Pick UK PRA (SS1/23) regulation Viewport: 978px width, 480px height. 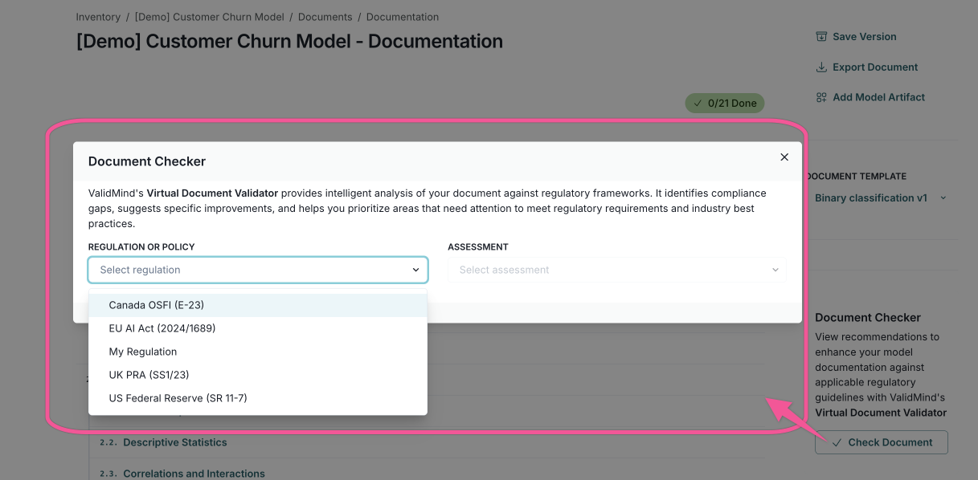tap(149, 375)
